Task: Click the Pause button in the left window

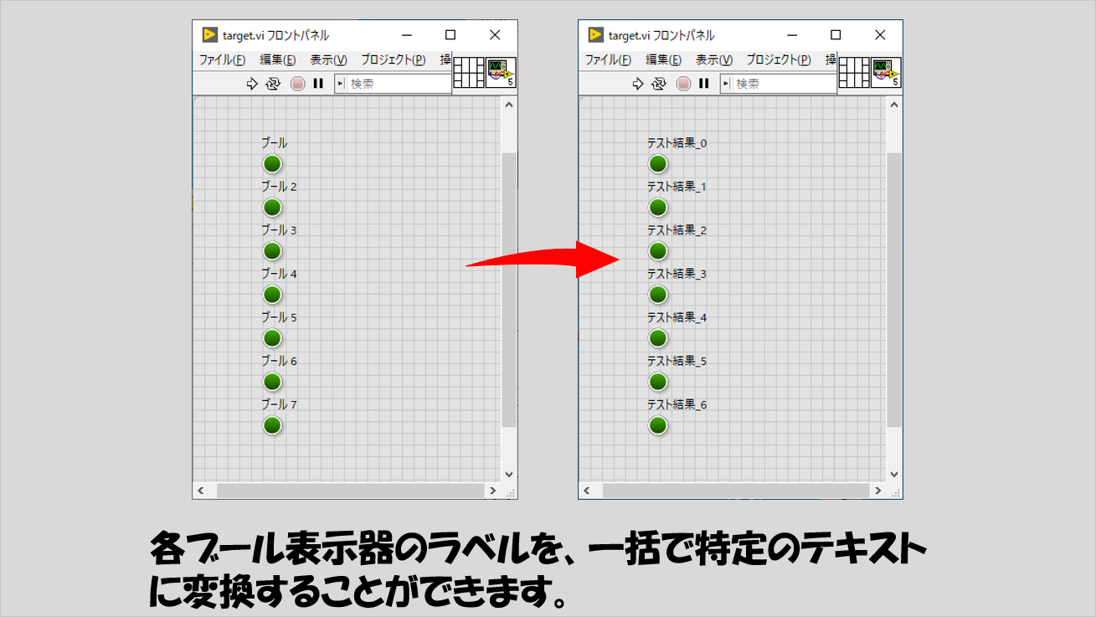Action: 318,84
